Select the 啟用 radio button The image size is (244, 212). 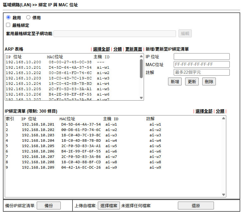(8, 18)
